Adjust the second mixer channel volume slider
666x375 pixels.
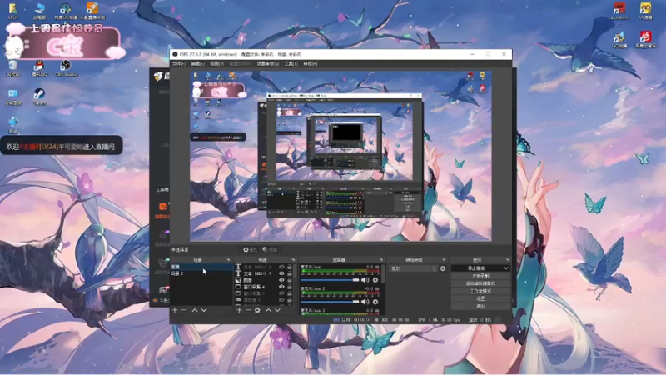pyautogui.click(x=330, y=302)
